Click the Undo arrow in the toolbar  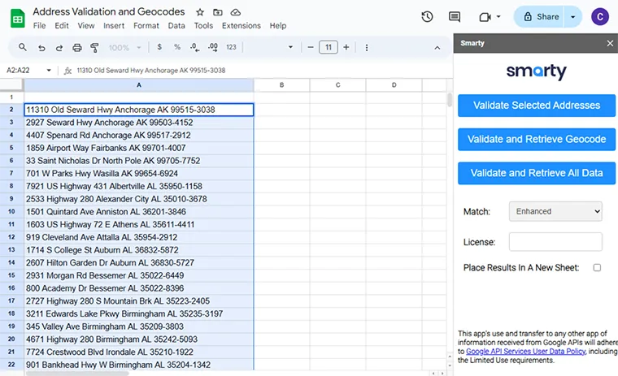point(41,47)
